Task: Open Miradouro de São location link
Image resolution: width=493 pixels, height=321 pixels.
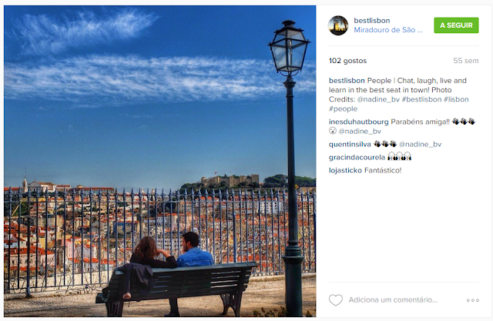Action: click(388, 30)
